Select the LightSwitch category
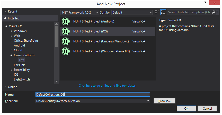This screenshot has height=115, width=222. pyautogui.click(x=22, y=79)
